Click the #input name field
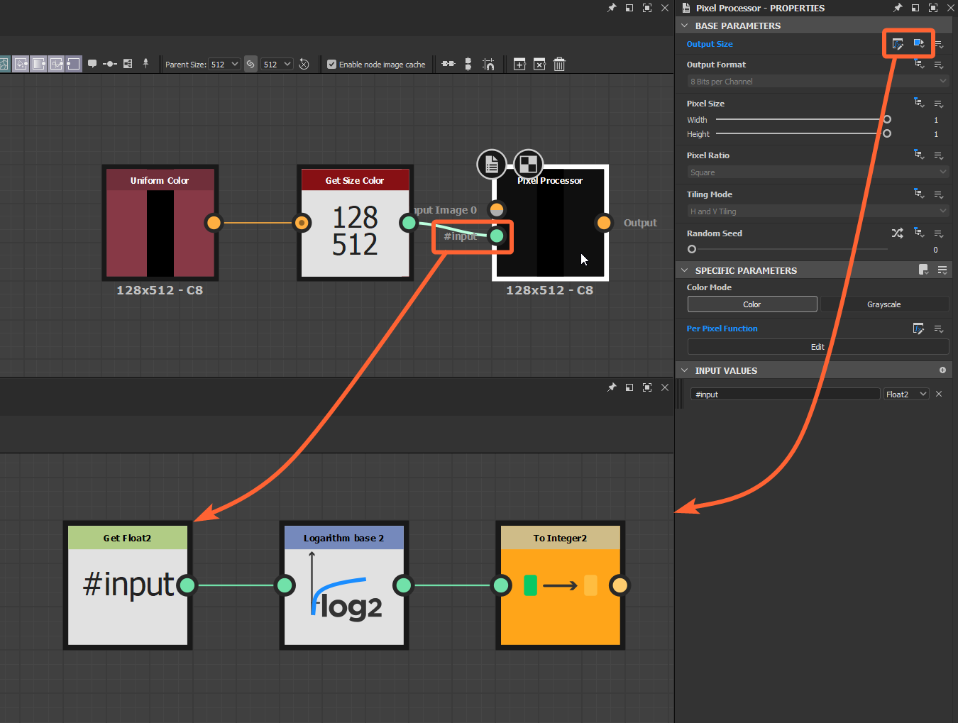This screenshot has width=958, height=723. 786,394
